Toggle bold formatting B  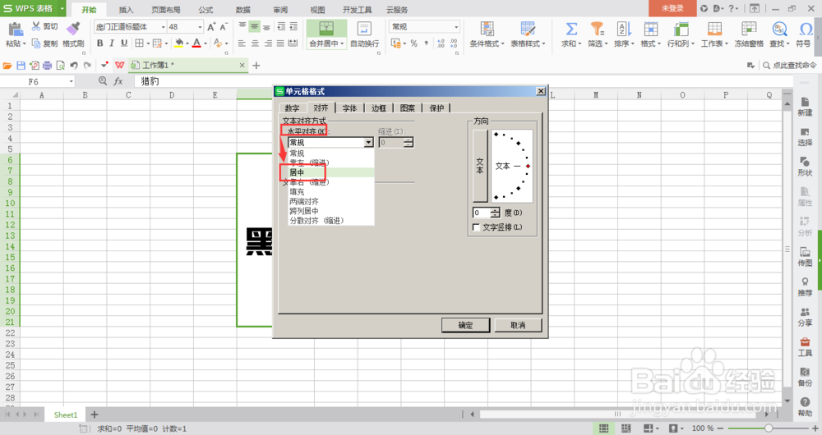coord(99,43)
